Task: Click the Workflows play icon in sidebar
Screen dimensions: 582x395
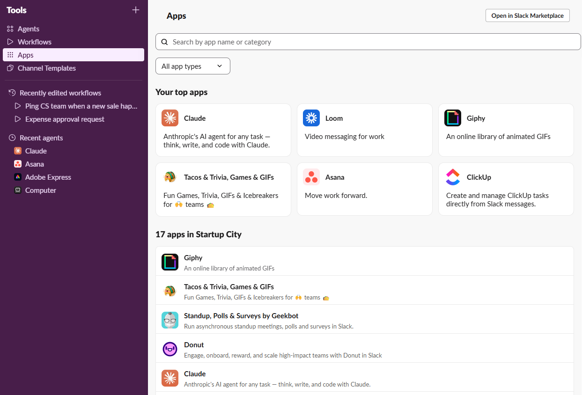Action: [10, 42]
